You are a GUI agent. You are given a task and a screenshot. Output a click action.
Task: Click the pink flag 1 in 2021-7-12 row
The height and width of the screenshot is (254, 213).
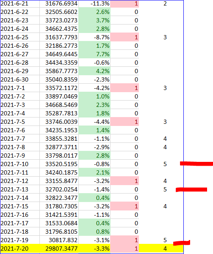124,181
